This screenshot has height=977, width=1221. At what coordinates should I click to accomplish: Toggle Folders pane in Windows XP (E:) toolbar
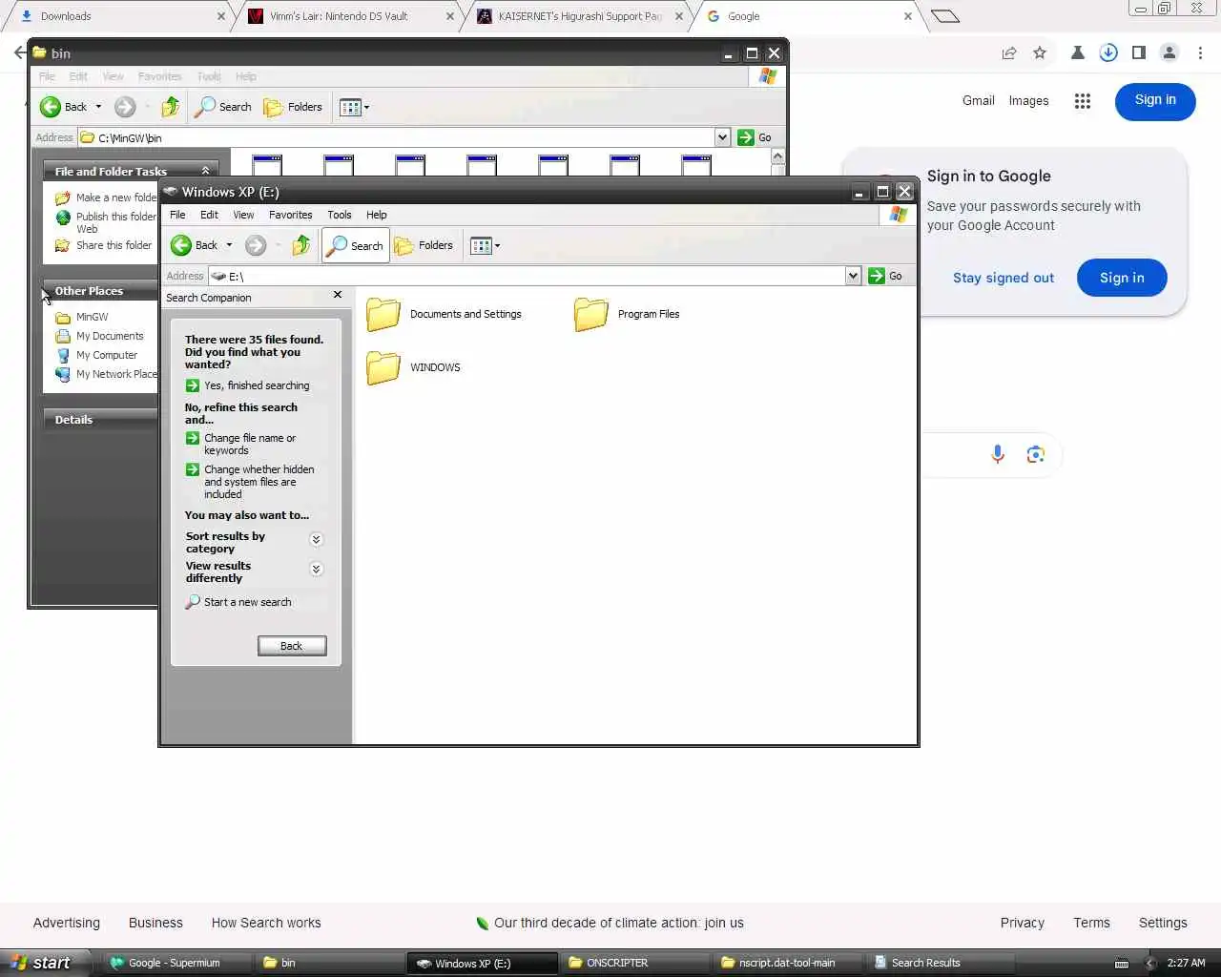[424, 245]
